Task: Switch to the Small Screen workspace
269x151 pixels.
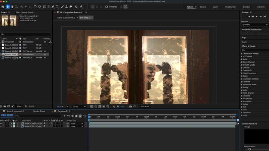Action: [231, 7]
